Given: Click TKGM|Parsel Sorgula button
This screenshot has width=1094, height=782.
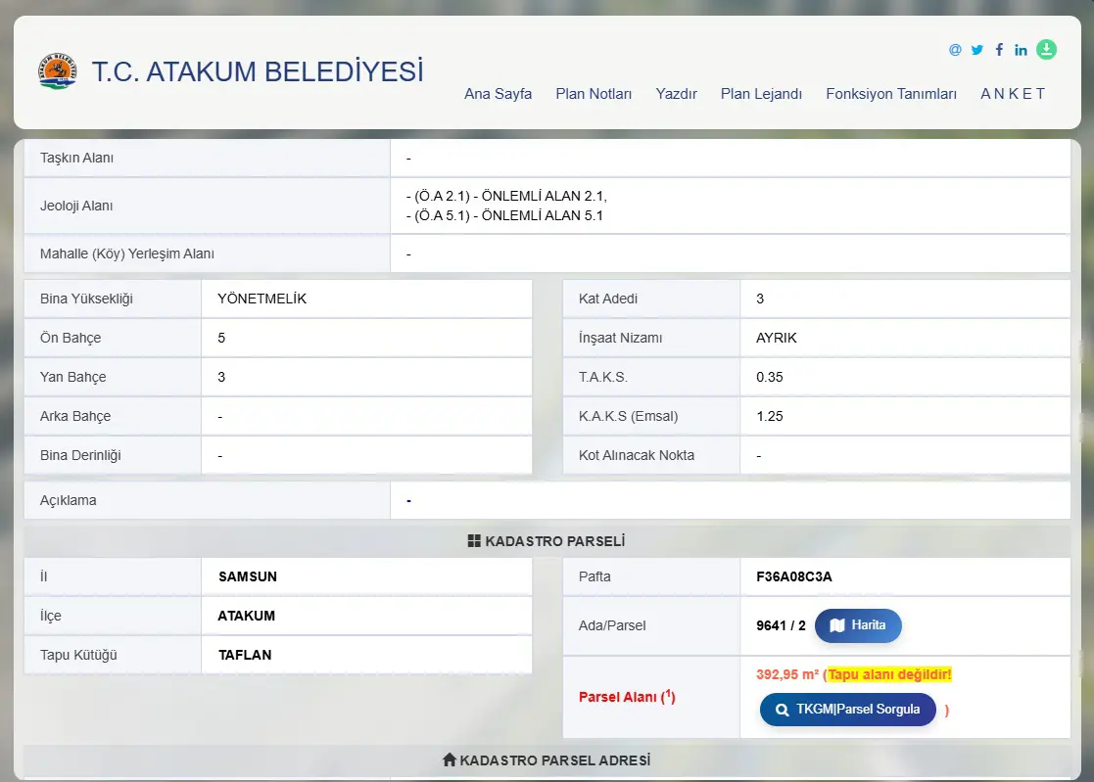Looking at the screenshot, I should (848, 710).
